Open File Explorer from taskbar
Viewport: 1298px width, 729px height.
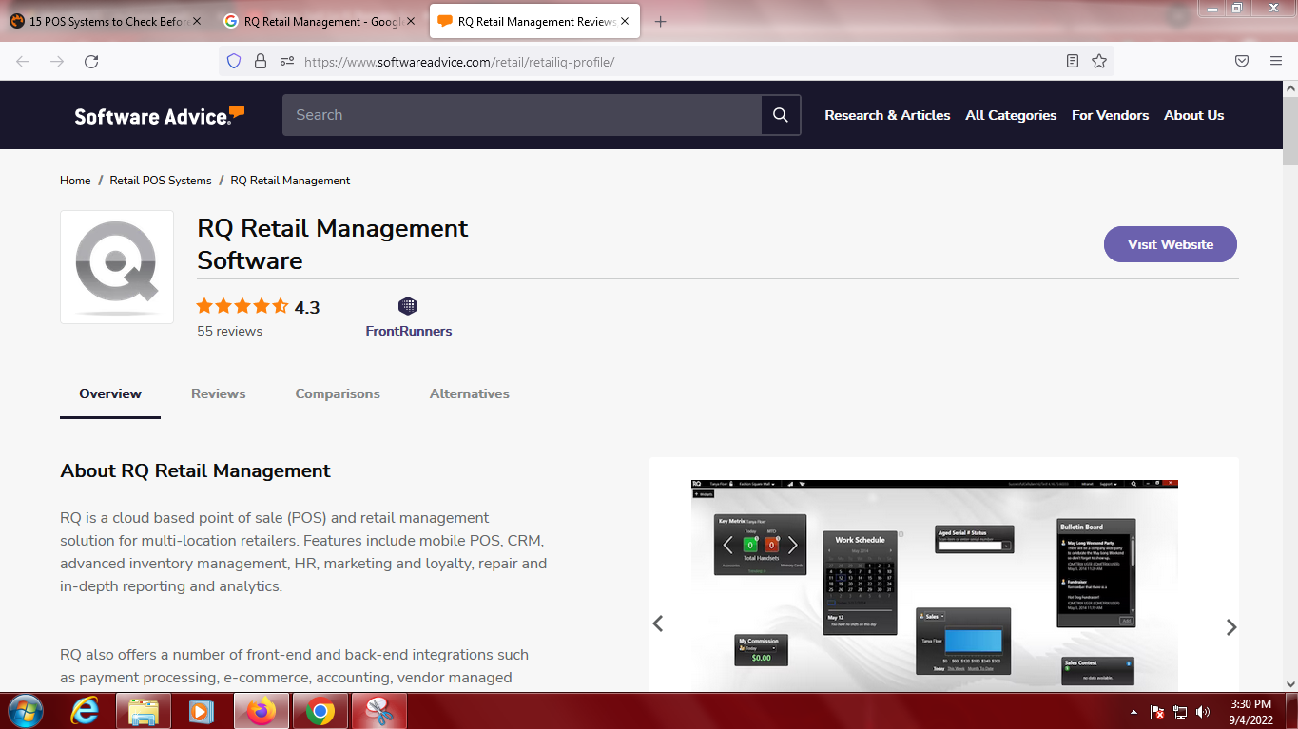pos(144,711)
